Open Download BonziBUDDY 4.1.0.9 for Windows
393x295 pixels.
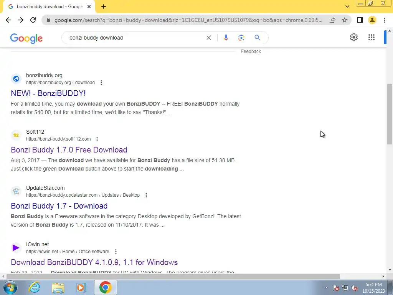click(x=94, y=262)
